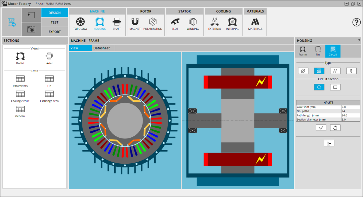Apply inputs with the checkmark button
The image size is (363, 197).
coord(321,128)
